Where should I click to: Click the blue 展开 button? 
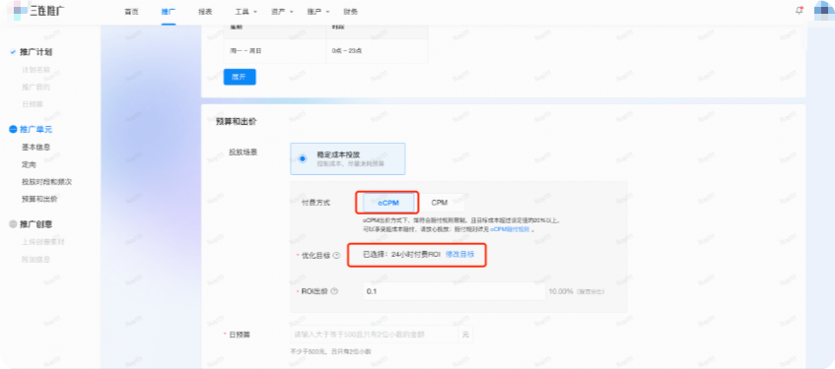(240, 77)
